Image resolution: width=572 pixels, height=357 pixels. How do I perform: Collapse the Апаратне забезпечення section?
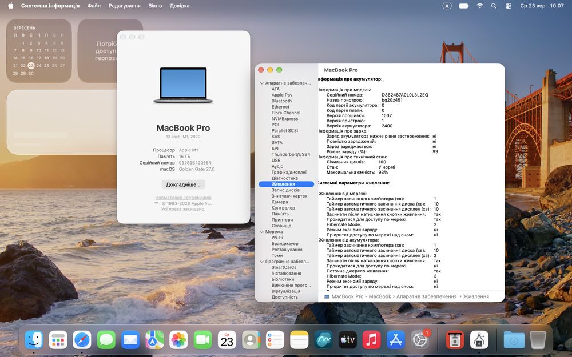point(261,83)
